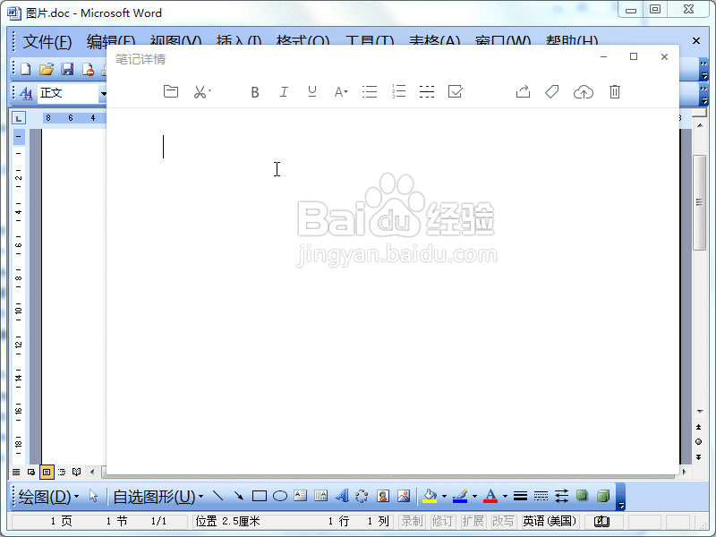Switch to Normal view in Word

(x=16, y=472)
